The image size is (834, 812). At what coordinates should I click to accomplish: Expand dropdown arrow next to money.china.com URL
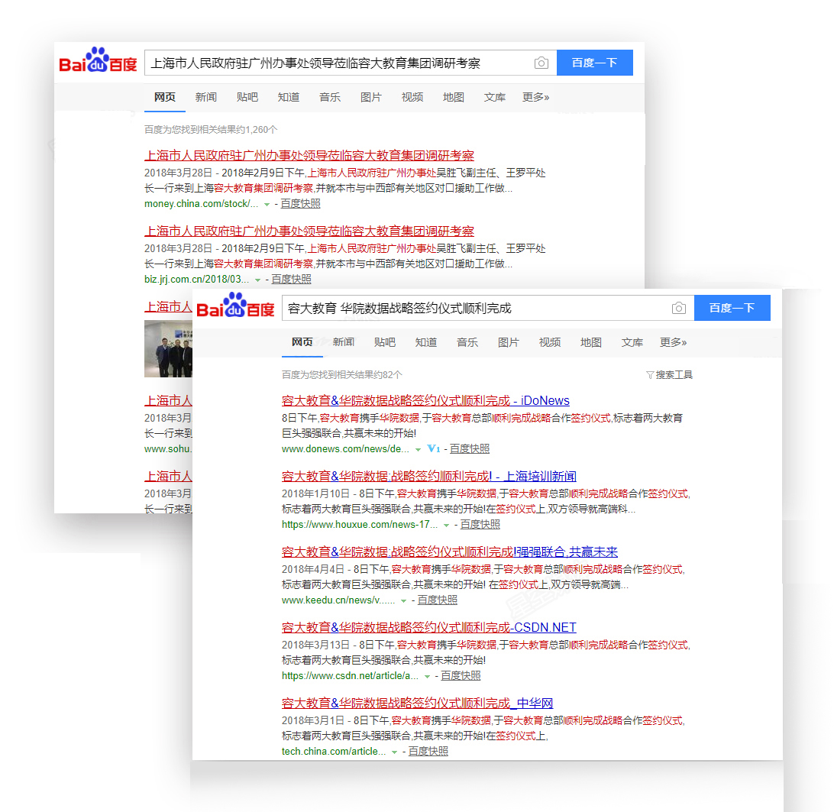pos(267,204)
